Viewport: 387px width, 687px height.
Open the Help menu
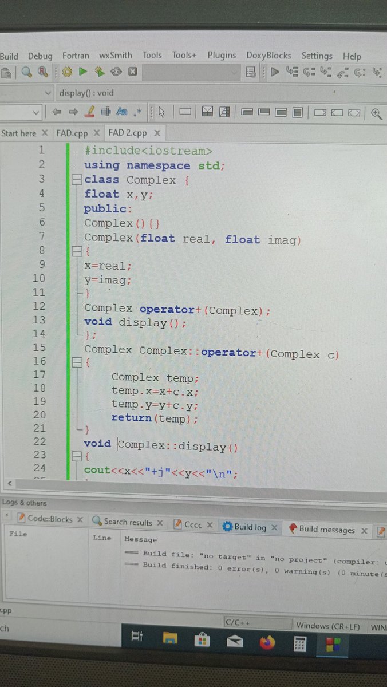352,56
